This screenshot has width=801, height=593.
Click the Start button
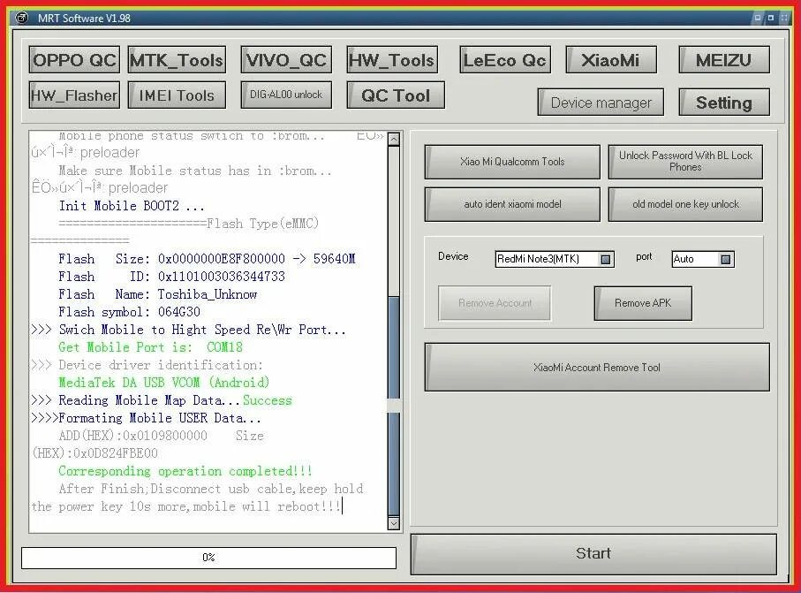(593, 554)
